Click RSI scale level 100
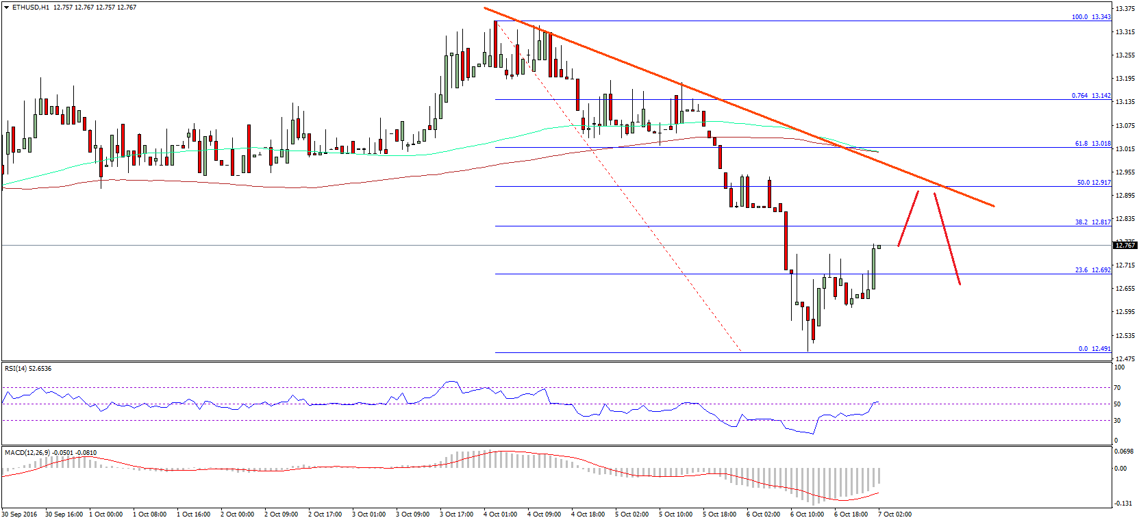This screenshot has width=1139, height=522. click(x=1119, y=367)
